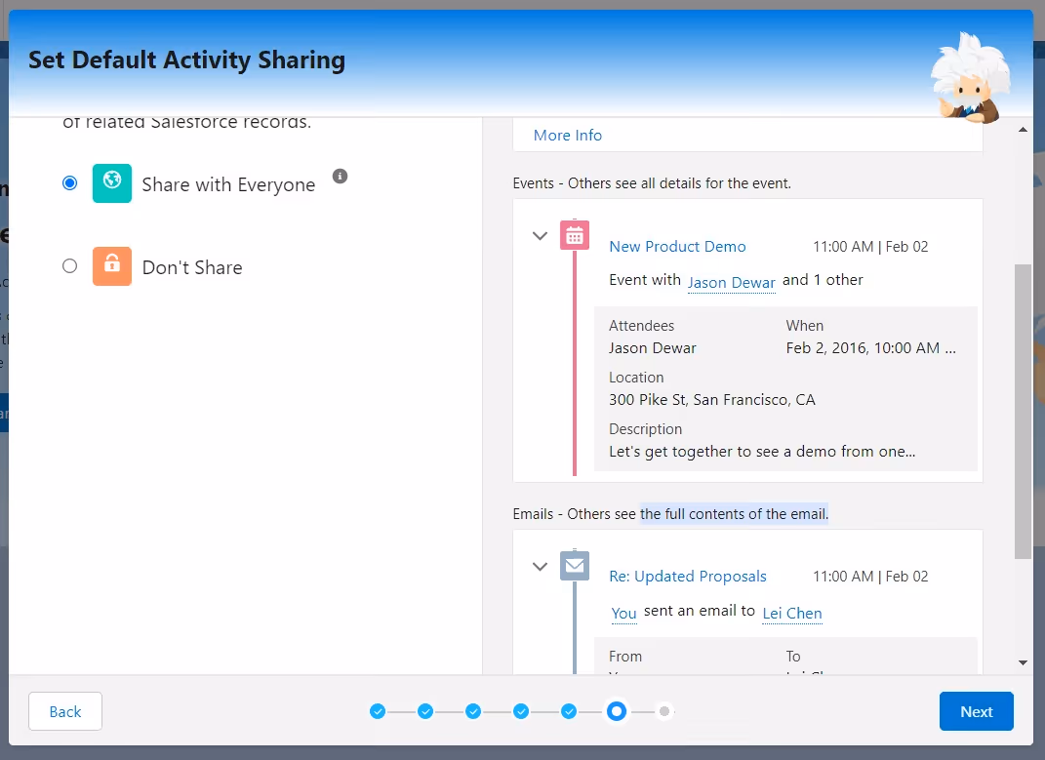This screenshot has width=1045, height=760.
Task: Click the Lei Chen recipient link
Action: coord(792,614)
